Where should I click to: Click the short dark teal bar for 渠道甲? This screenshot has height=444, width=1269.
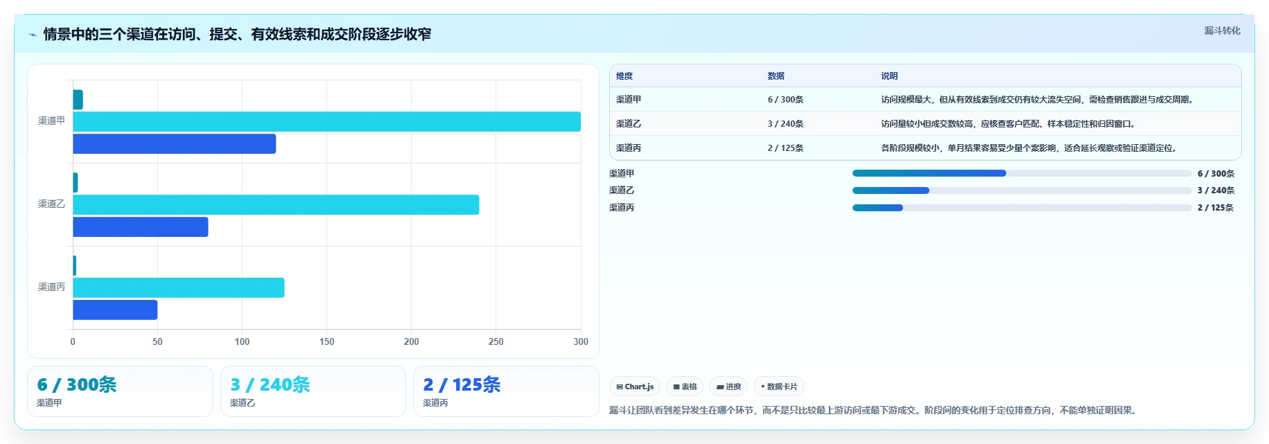coord(78,100)
